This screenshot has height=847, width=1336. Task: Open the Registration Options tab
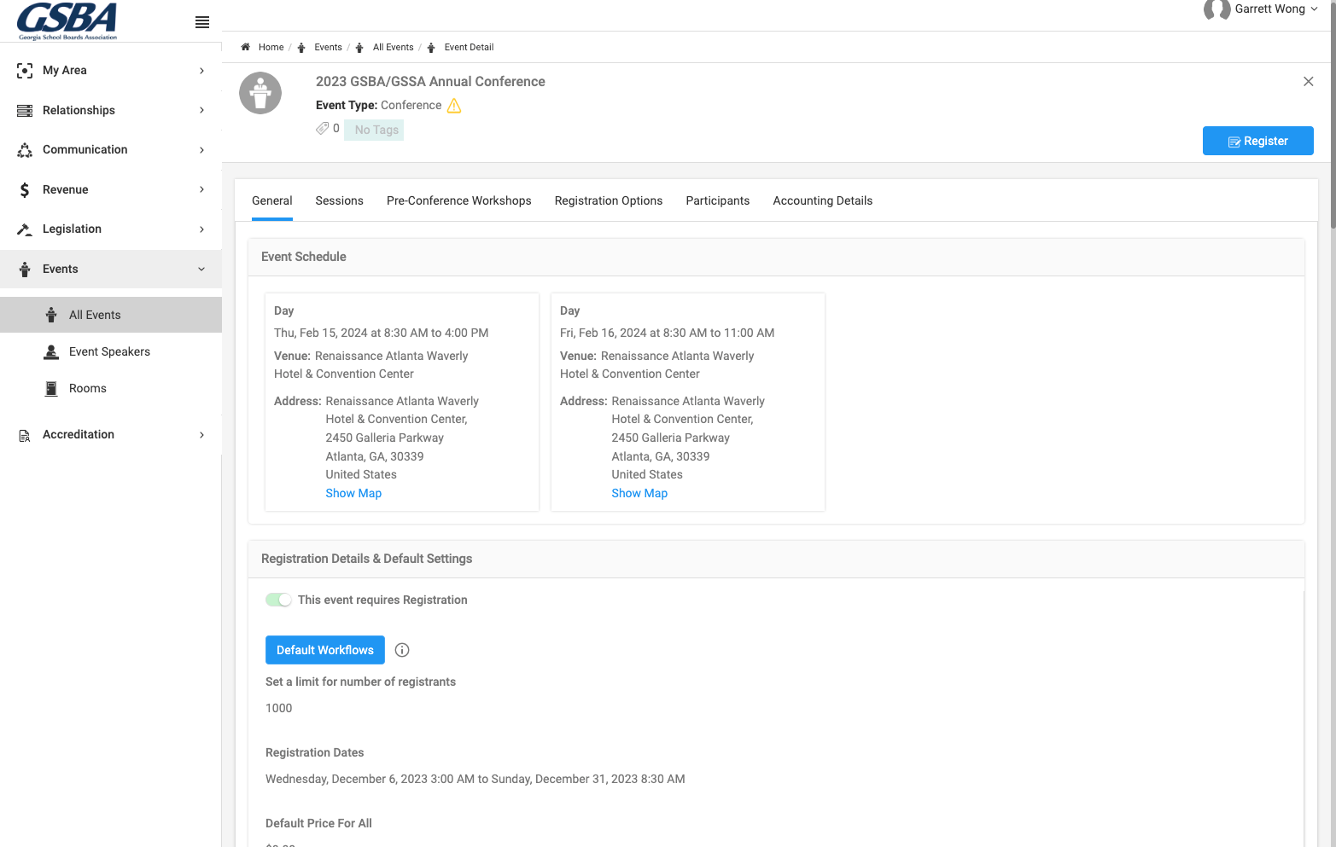pyautogui.click(x=609, y=200)
